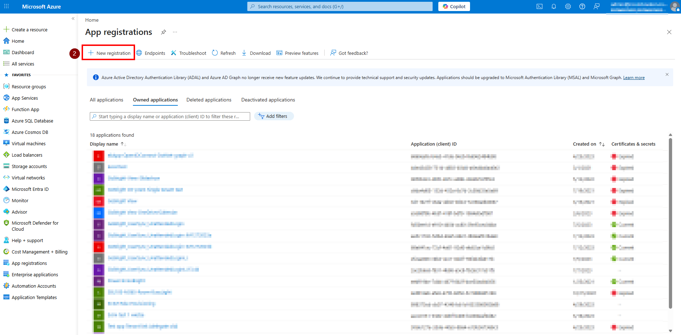Open Cloud Shell from the top bar

point(539,6)
